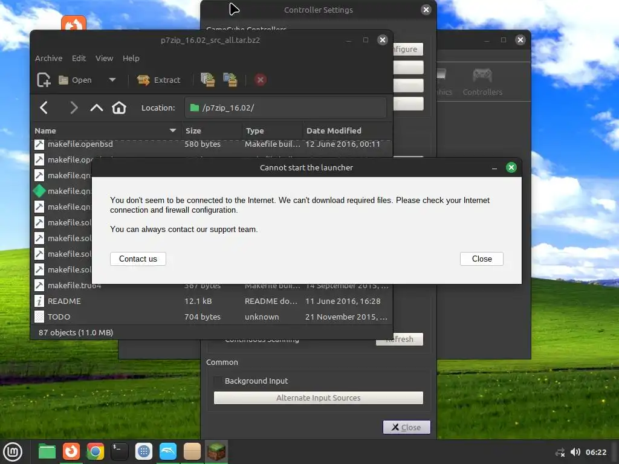Open the Edit menu

click(79, 59)
